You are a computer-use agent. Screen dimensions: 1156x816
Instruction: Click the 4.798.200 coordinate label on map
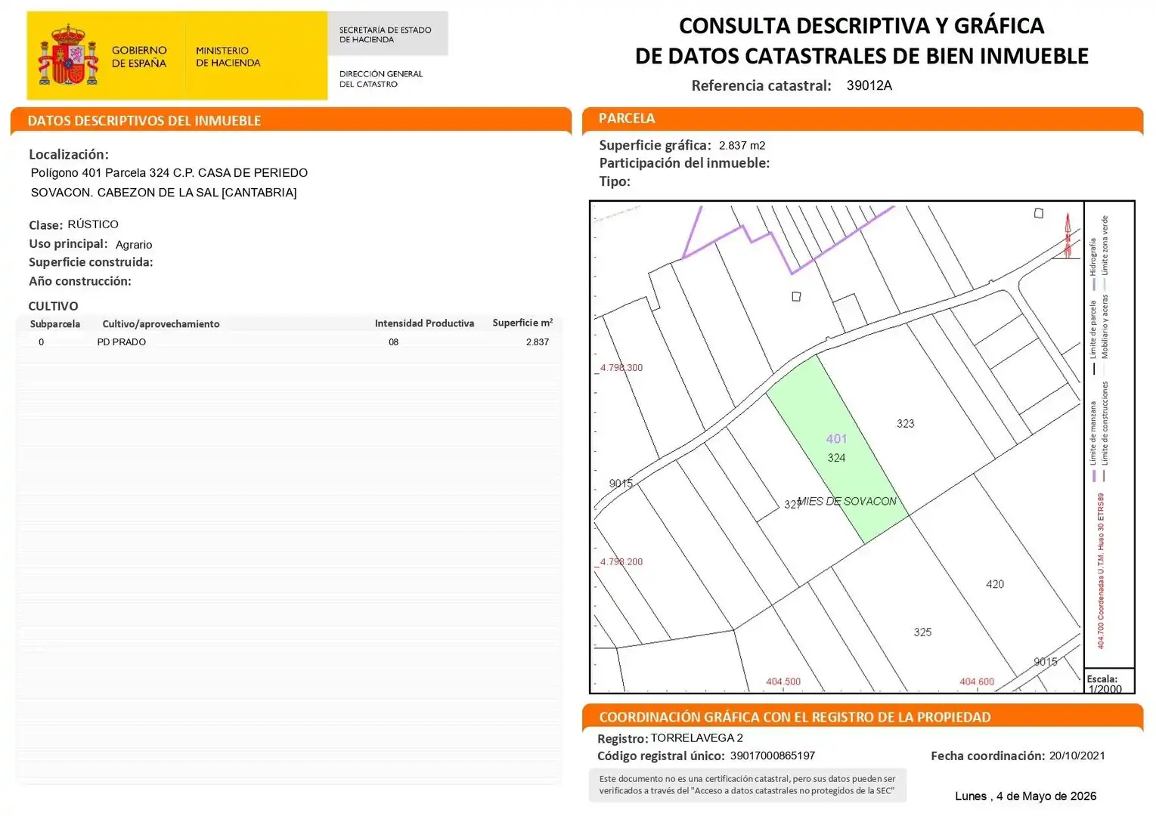pyautogui.click(x=621, y=562)
